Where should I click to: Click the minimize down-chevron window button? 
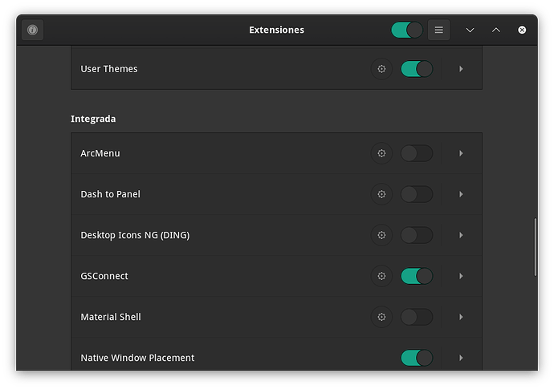click(x=470, y=30)
